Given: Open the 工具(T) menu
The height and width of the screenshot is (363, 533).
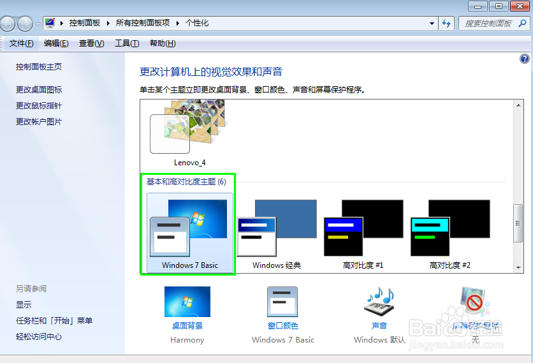Looking at the screenshot, I should 127,43.
